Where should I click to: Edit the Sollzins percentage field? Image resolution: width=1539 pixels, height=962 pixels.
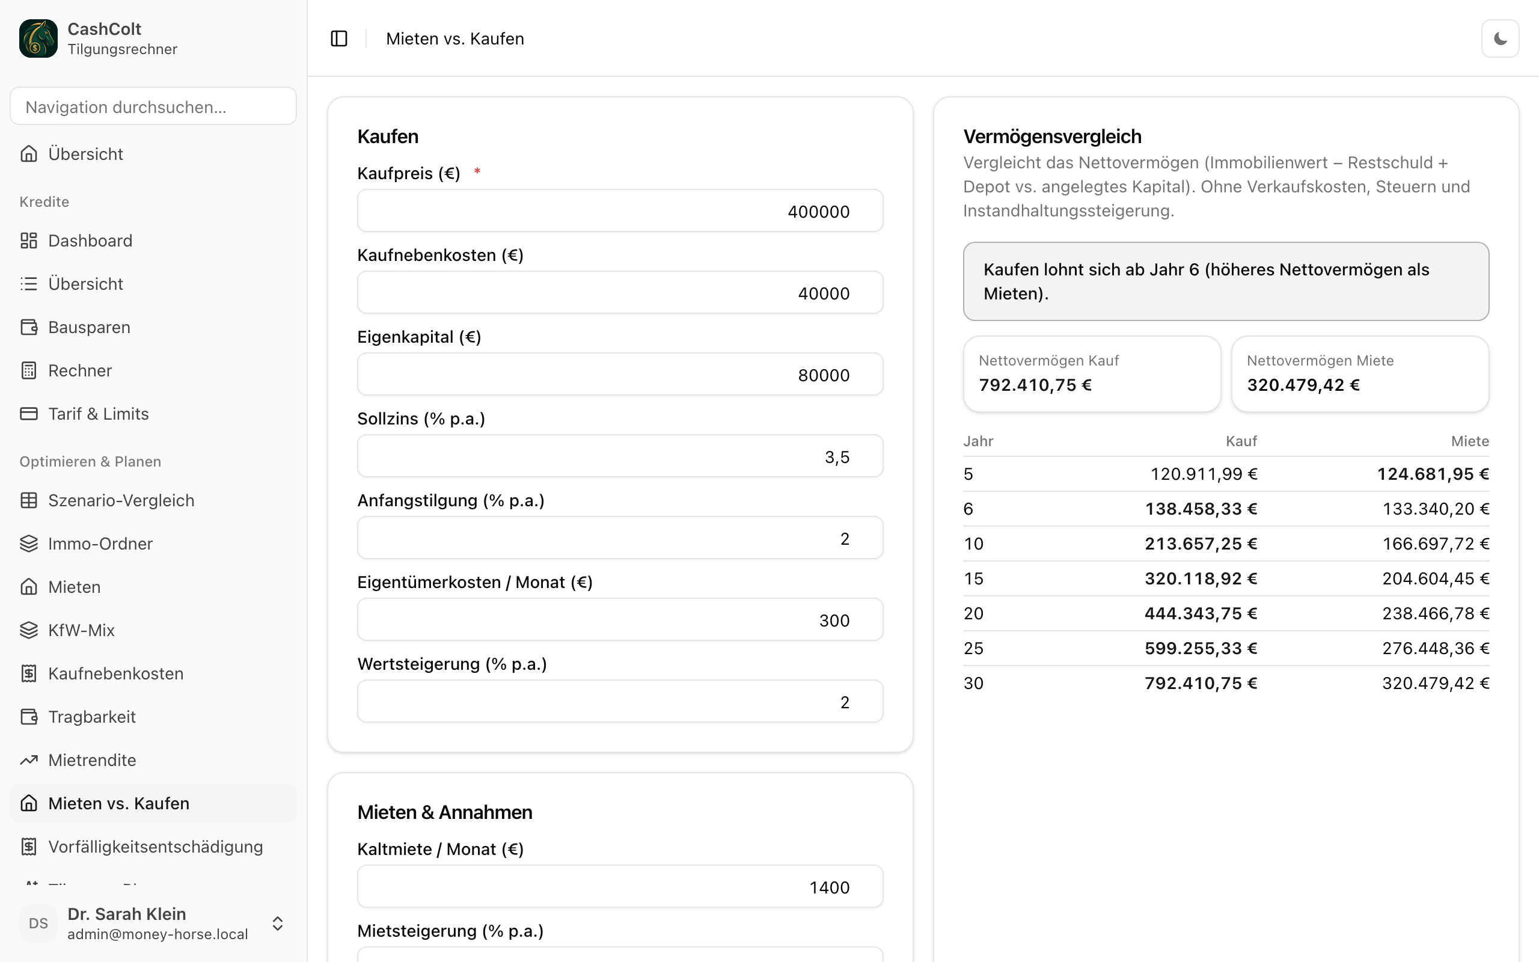coord(620,456)
